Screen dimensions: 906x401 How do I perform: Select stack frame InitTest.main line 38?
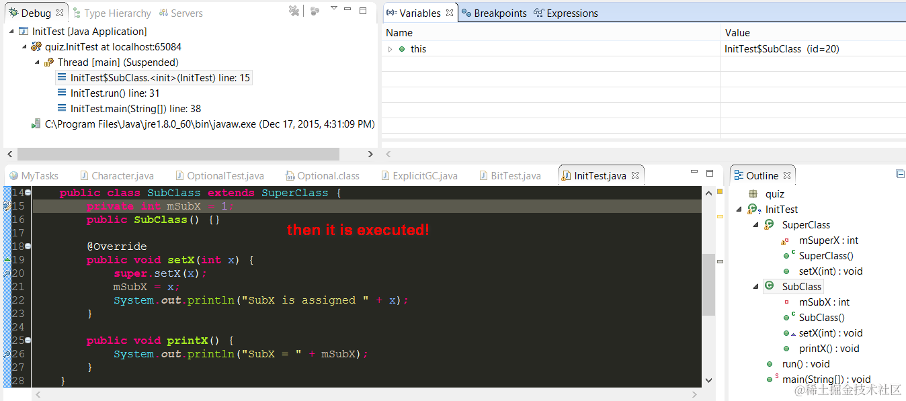tap(129, 109)
